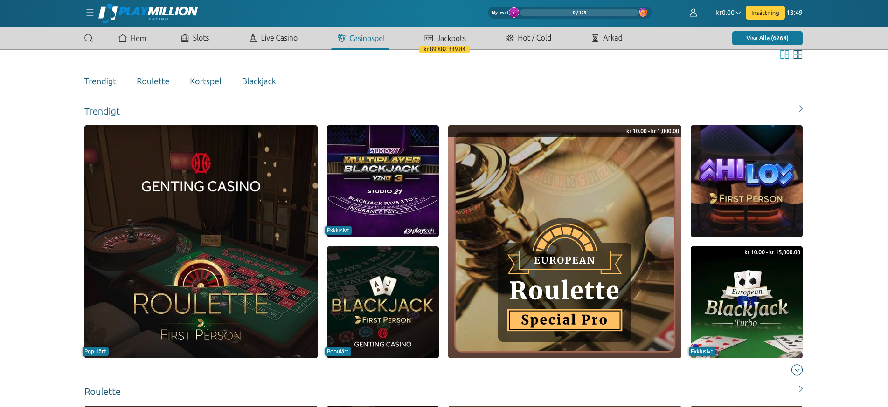
Task: Click the level progress bar 0 / 125
Action: (579, 13)
